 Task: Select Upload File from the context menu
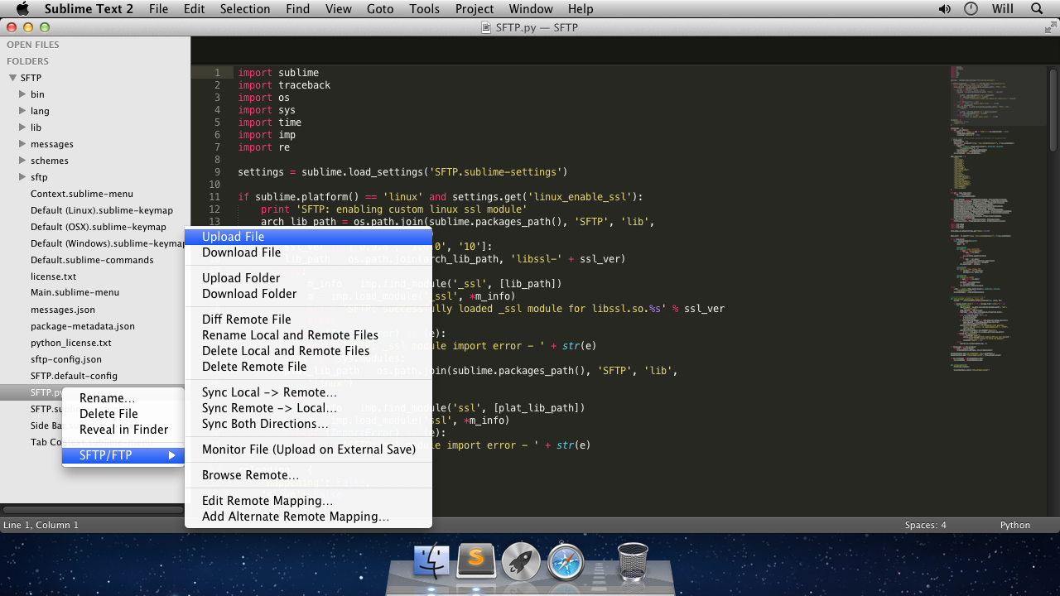tap(233, 236)
